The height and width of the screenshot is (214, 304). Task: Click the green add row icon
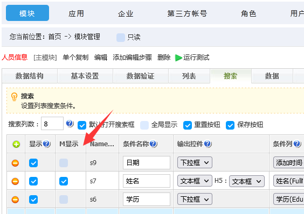coord(16,144)
